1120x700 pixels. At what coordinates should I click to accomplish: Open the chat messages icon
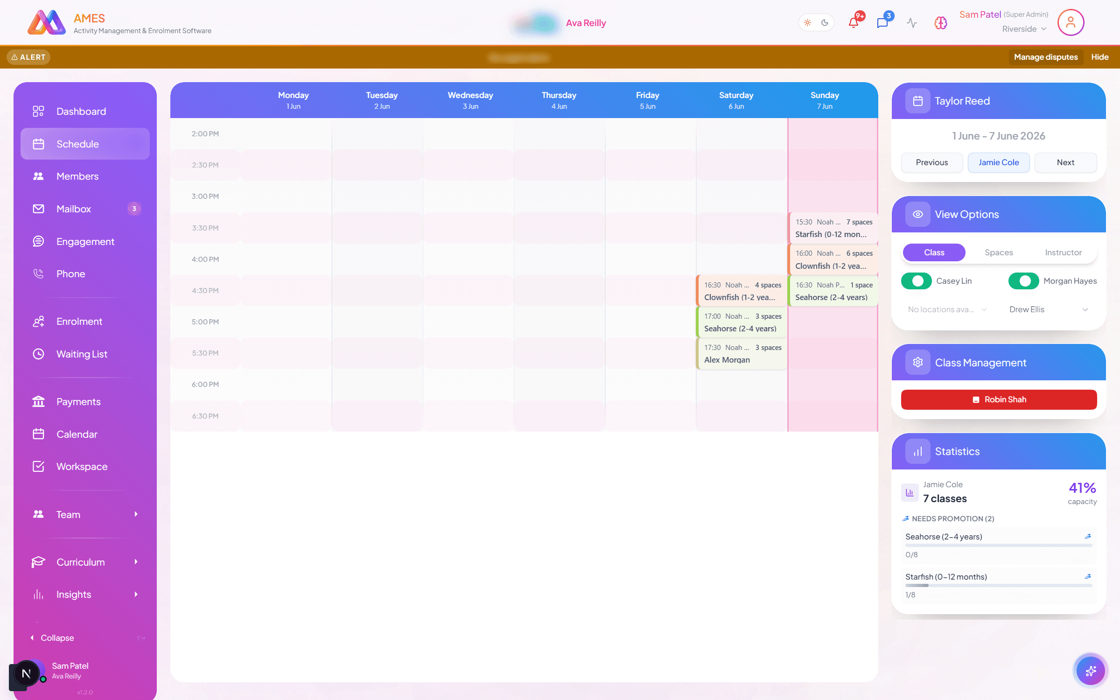pos(882,22)
